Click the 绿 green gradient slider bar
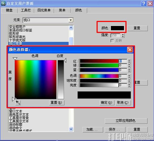This screenshot has height=141, width=154. pos(99,65)
